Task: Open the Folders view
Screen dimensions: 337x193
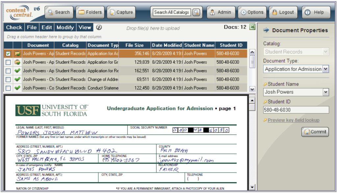Action: click(90, 12)
